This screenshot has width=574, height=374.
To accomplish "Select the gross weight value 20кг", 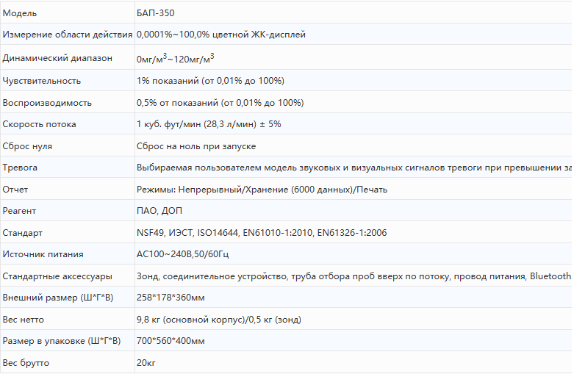I will coord(146,363).
